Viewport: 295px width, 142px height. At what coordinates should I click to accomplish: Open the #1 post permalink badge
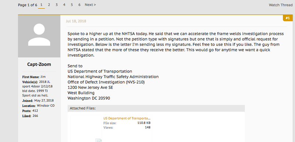point(288,18)
